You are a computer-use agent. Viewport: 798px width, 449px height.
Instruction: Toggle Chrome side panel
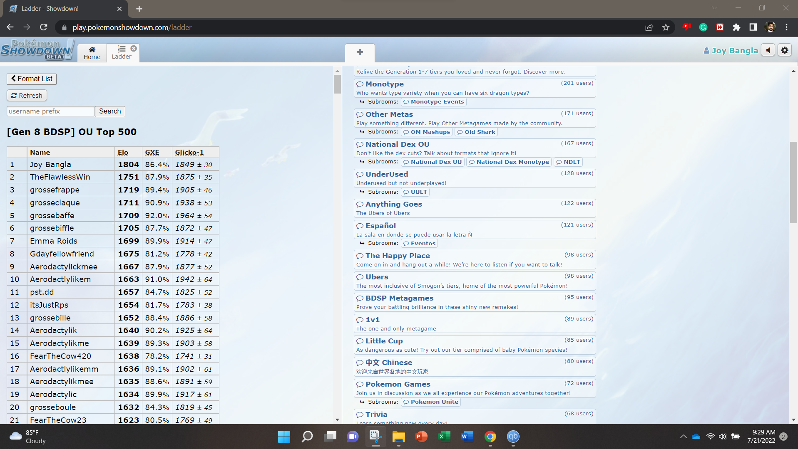(753, 27)
